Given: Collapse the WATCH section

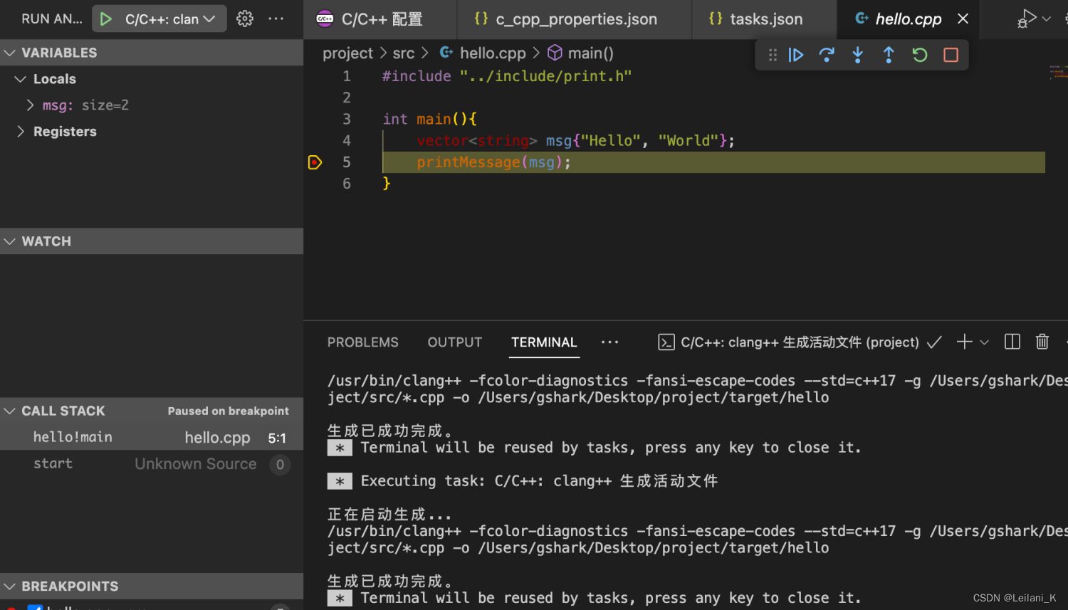Looking at the screenshot, I should pyautogui.click(x=152, y=241).
